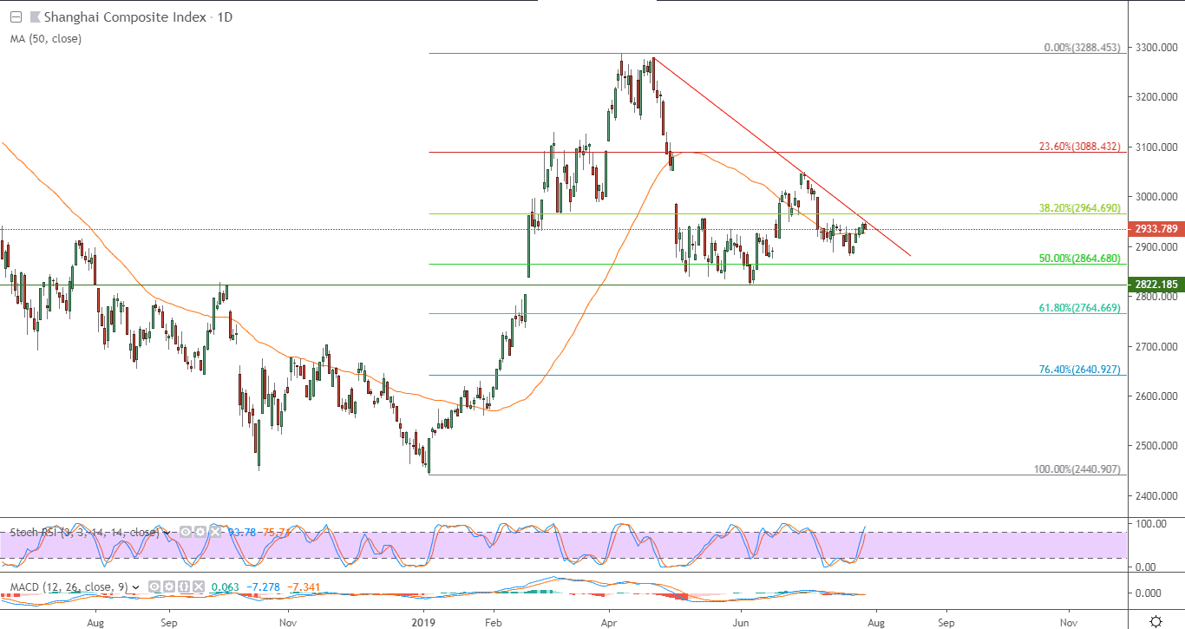1185x629 pixels.
Task: Click the 2933.789 current price label
Action: point(1156,230)
